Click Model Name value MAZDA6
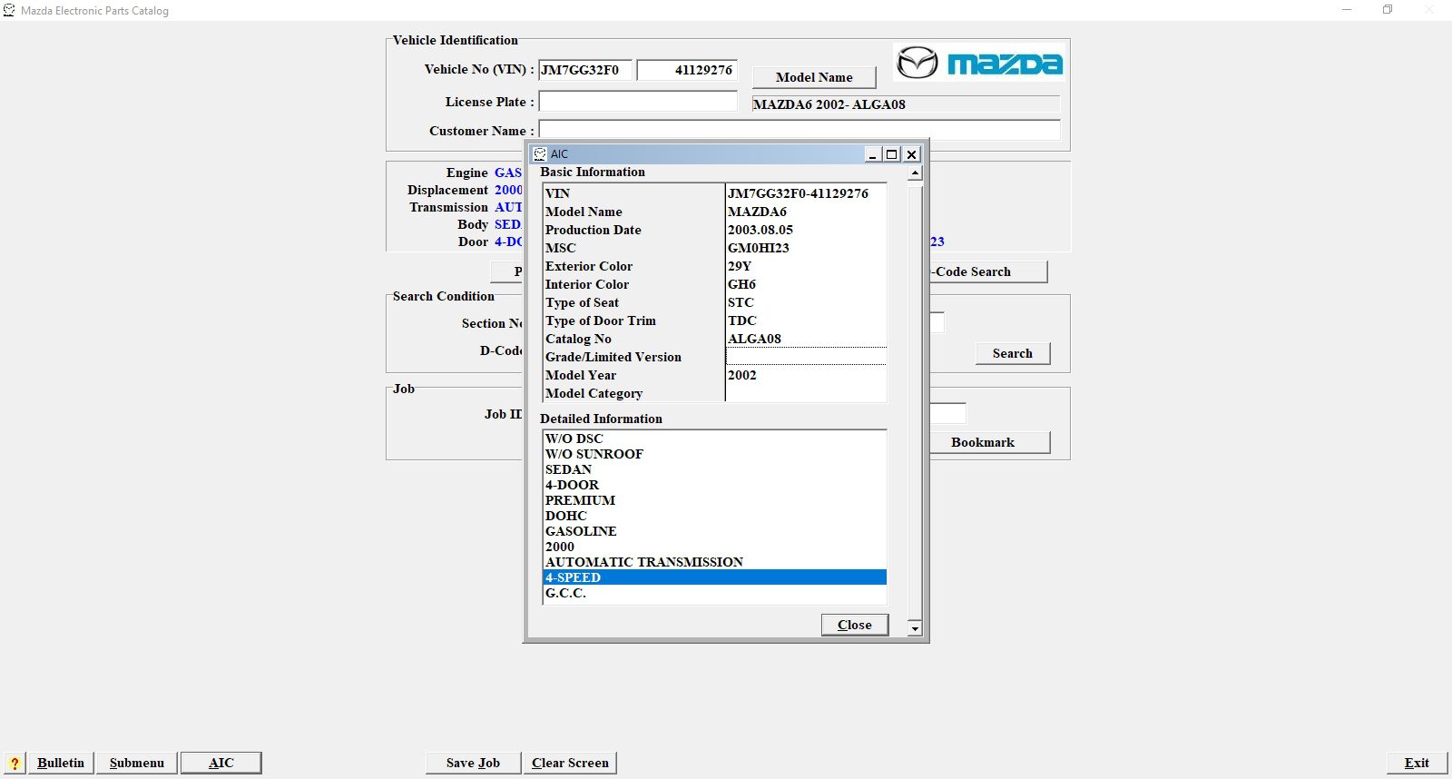Screen dimensions: 1452x779 pos(806,212)
